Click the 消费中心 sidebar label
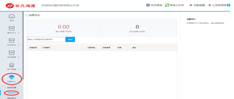 coord(12,82)
